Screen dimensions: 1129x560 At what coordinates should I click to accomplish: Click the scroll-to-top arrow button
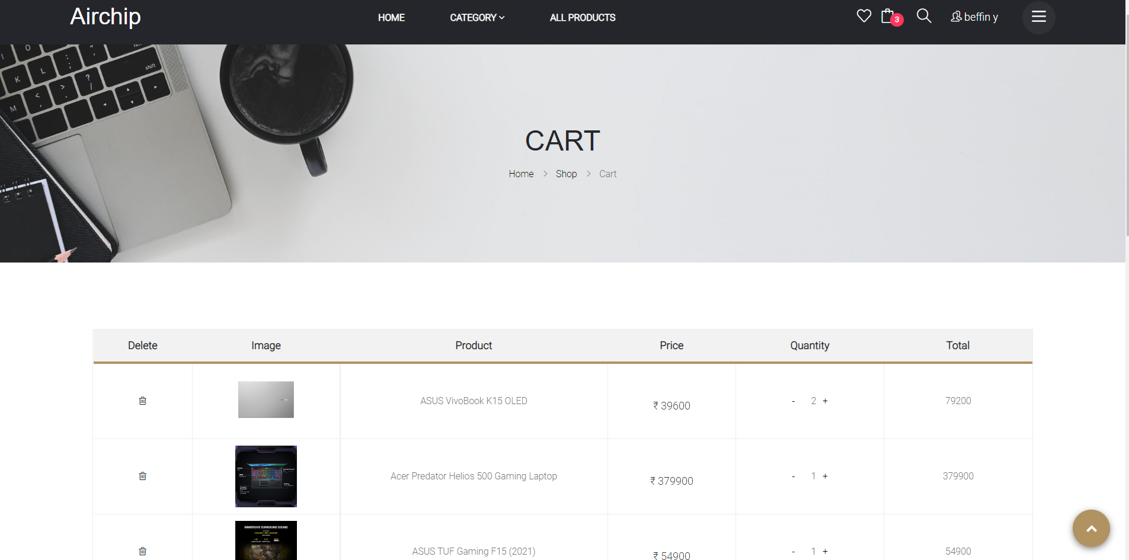tap(1090, 528)
